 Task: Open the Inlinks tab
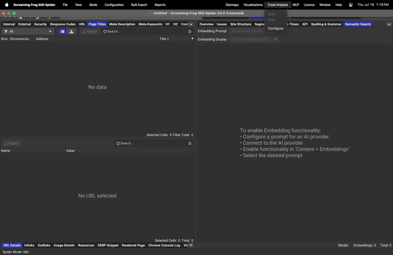coord(29,245)
